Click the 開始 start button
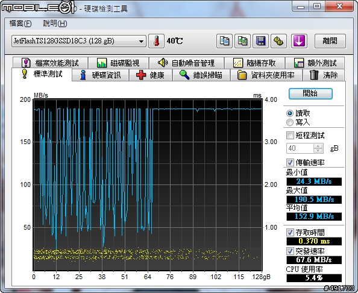The height and width of the screenshot is (293, 358). coord(310,93)
